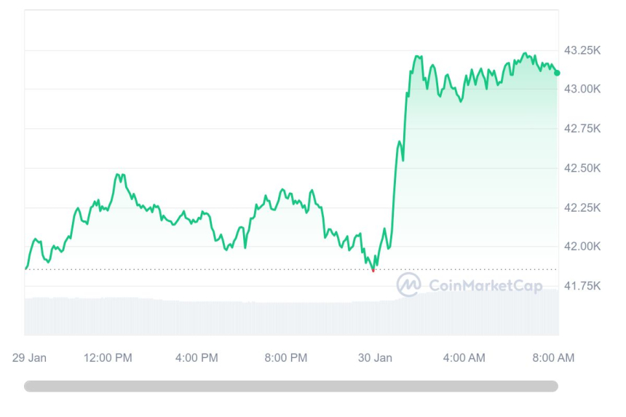Screen dimensions: 626x417
Task: Click the 41.75K price axis label
Action: pos(583,287)
